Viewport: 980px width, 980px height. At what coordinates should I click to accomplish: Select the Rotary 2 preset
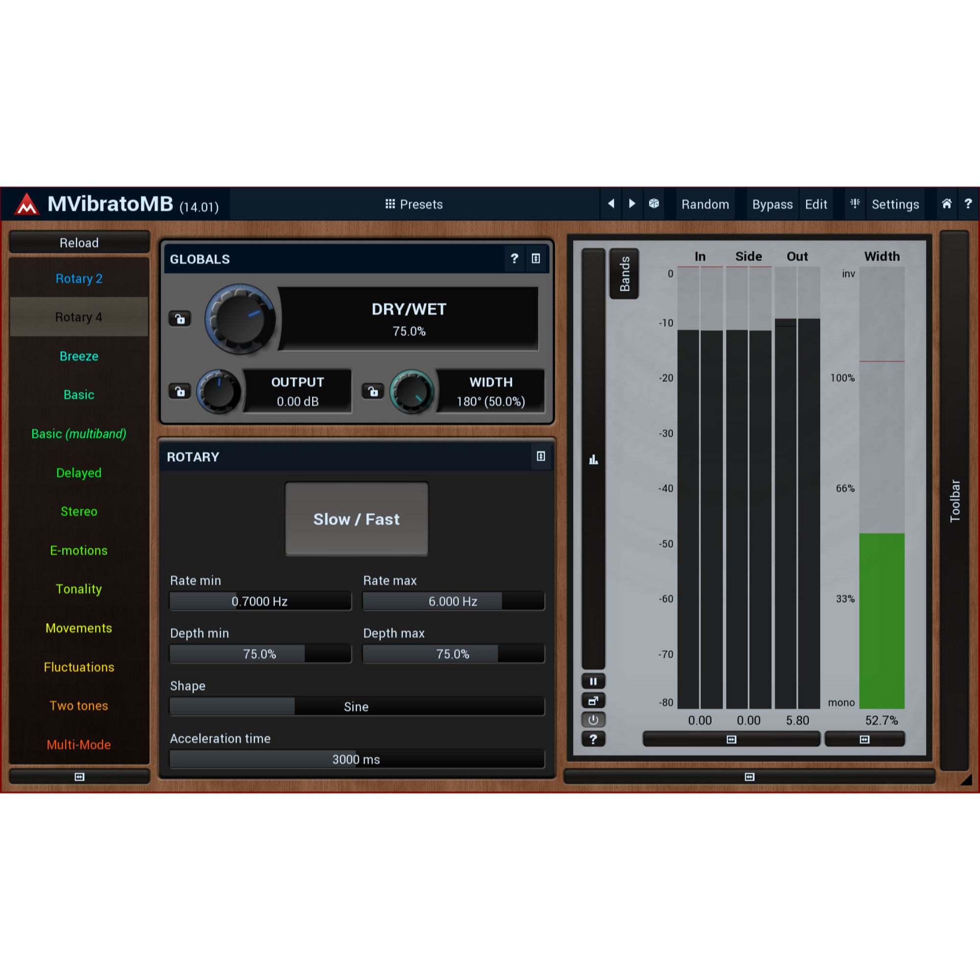pyautogui.click(x=79, y=278)
